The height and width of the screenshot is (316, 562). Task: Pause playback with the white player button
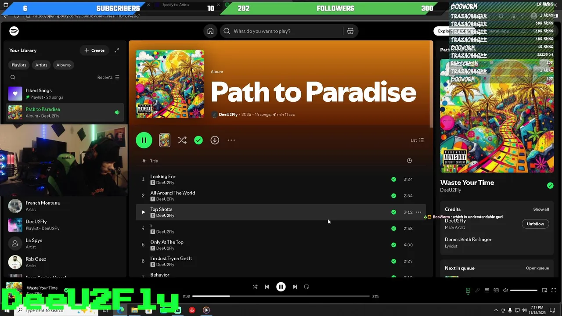coord(281,287)
